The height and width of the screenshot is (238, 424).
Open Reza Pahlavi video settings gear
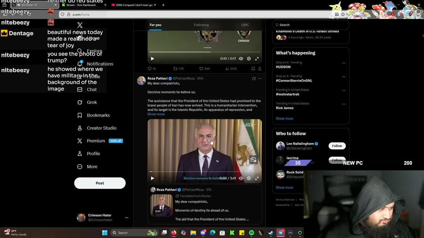249,178
